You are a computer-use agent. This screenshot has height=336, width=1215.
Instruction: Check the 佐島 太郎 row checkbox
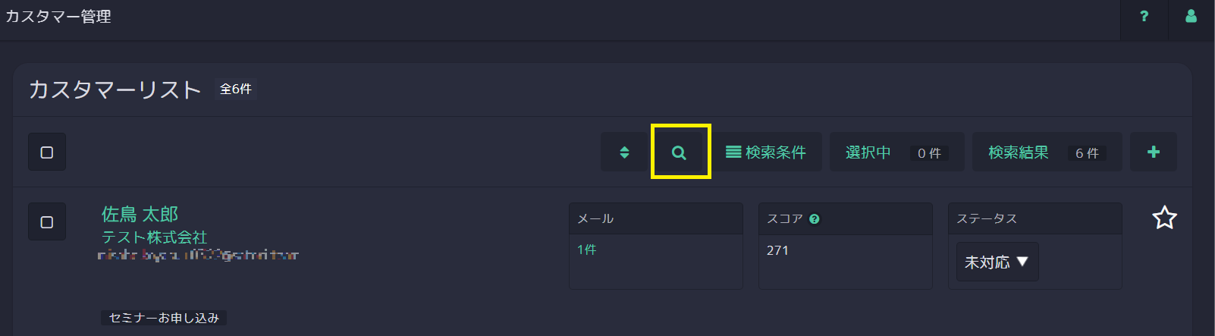[x=47, y=221]
